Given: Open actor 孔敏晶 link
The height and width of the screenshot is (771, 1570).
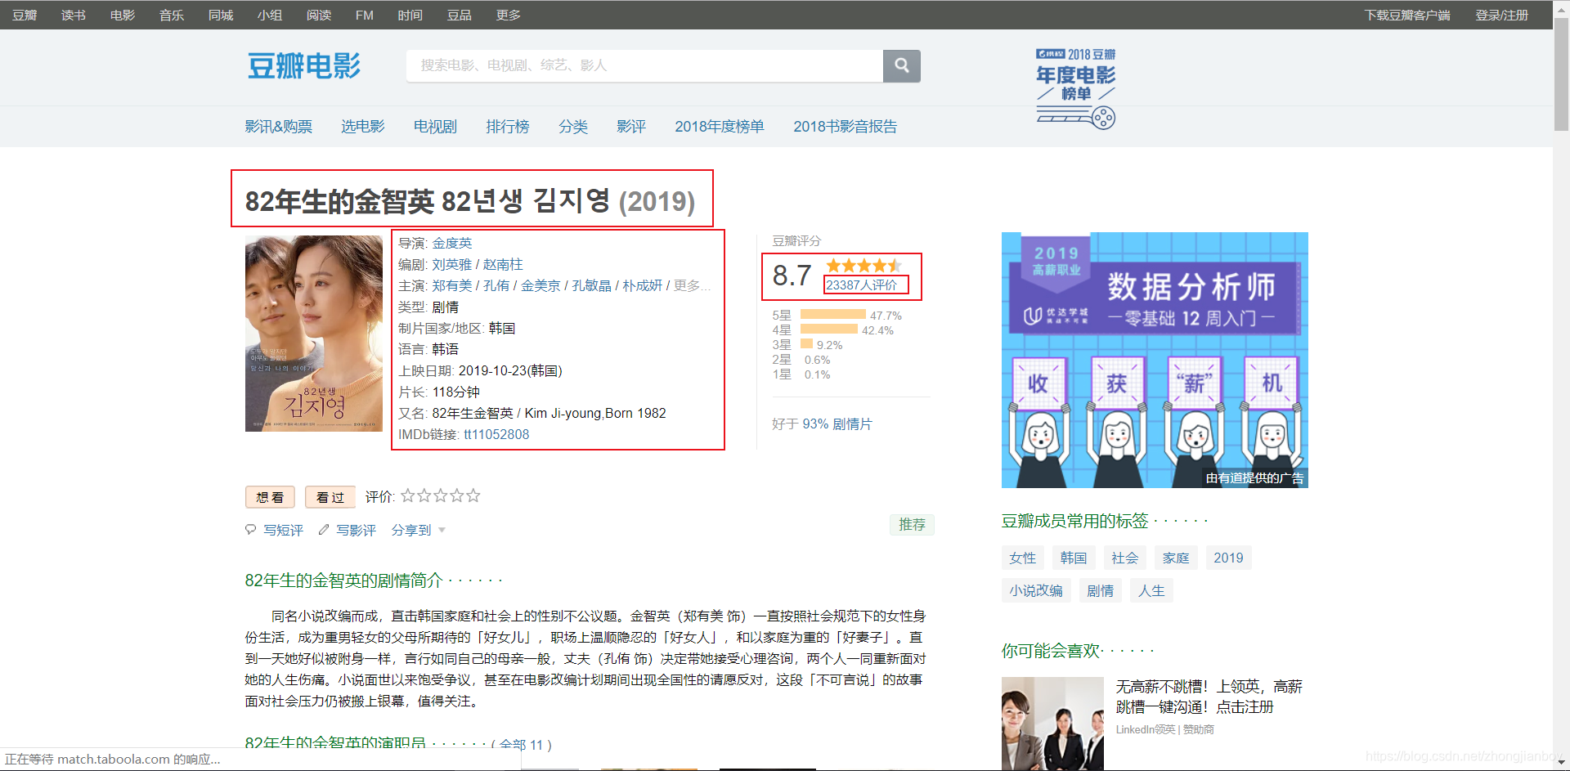Looking at the screenshot, I should tap(591, 285).
